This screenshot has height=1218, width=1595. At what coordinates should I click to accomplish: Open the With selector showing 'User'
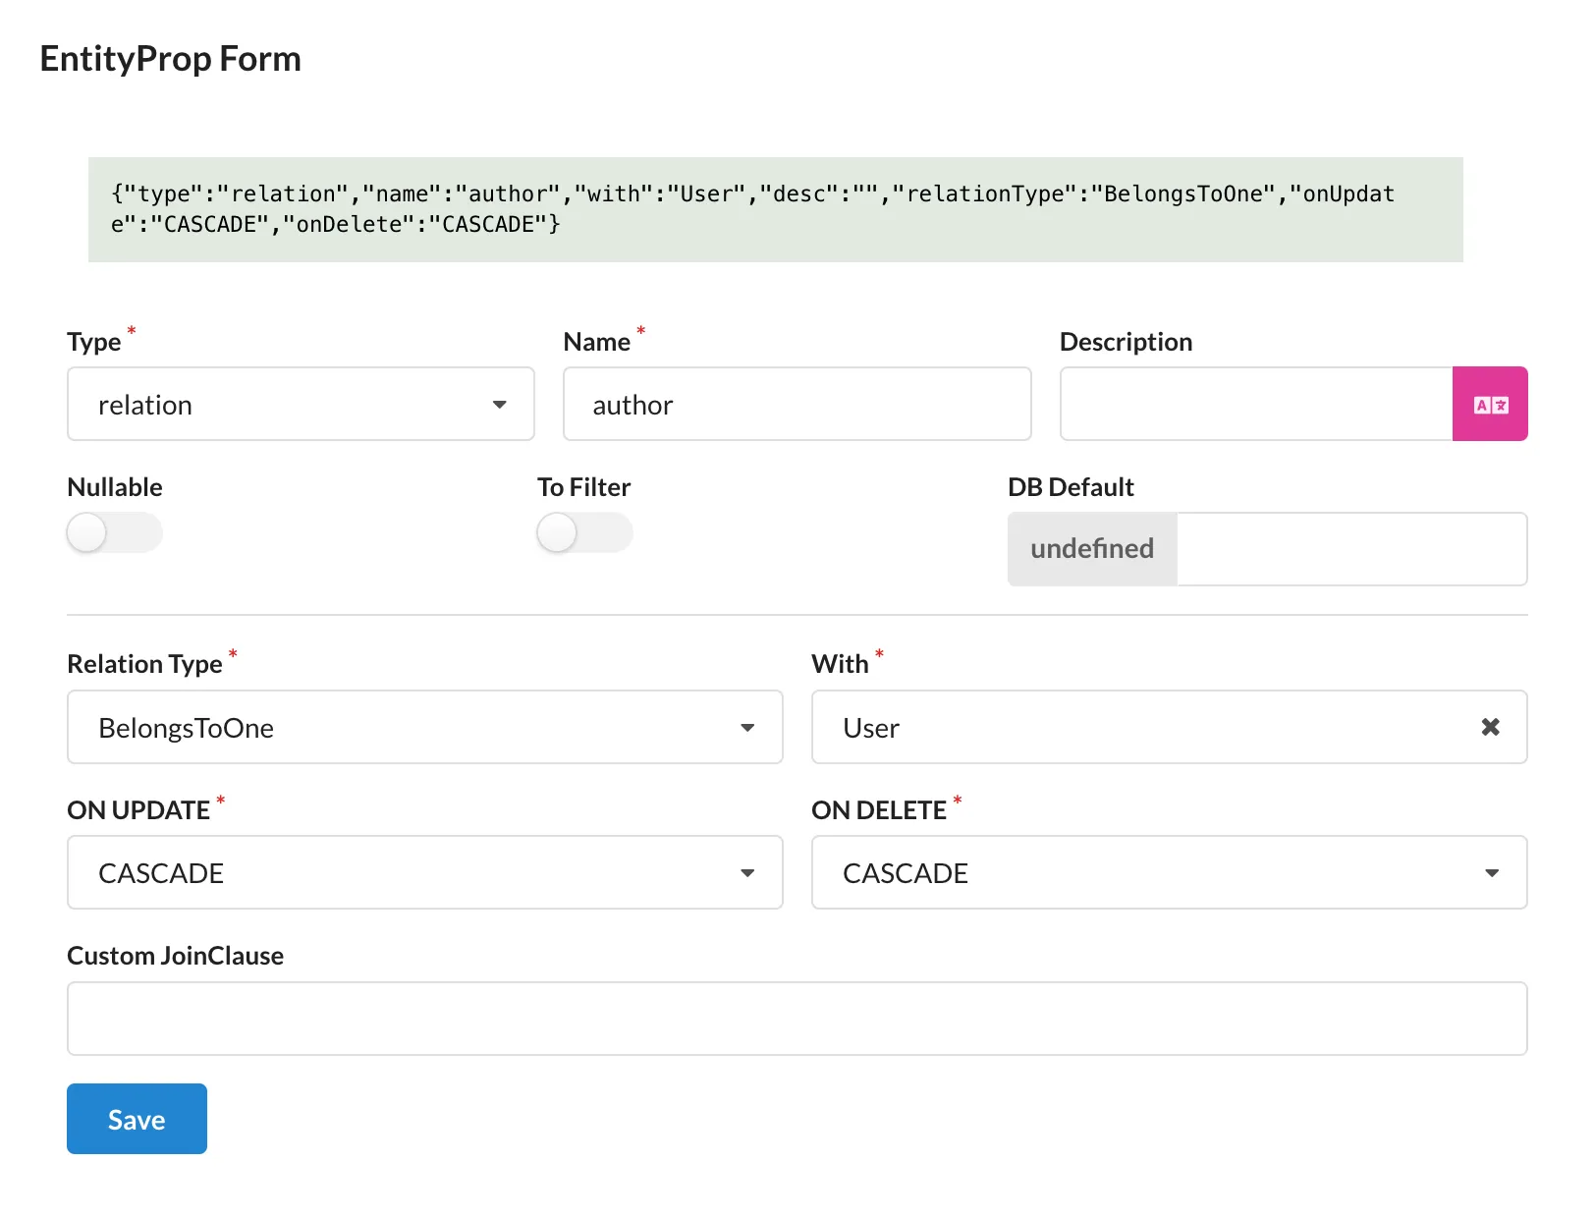[x=1139, y=728]
